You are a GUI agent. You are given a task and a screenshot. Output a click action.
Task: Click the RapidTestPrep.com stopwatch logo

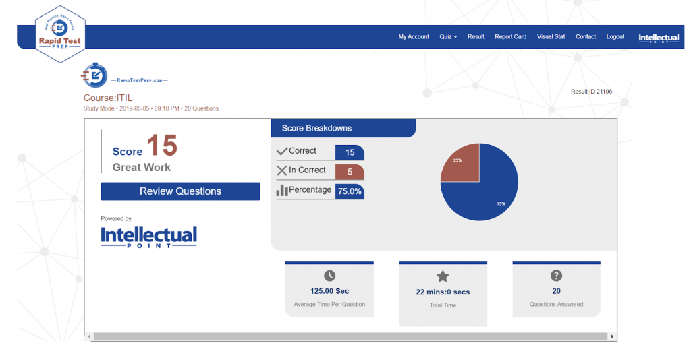(x=125, y=75)
